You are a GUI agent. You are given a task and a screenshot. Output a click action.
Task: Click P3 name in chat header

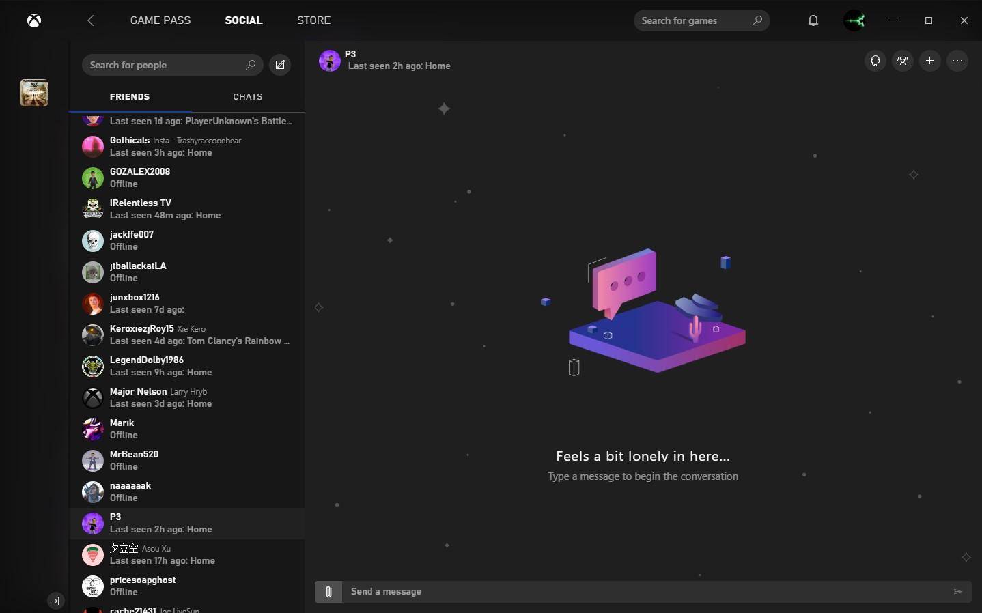(350, 54)
